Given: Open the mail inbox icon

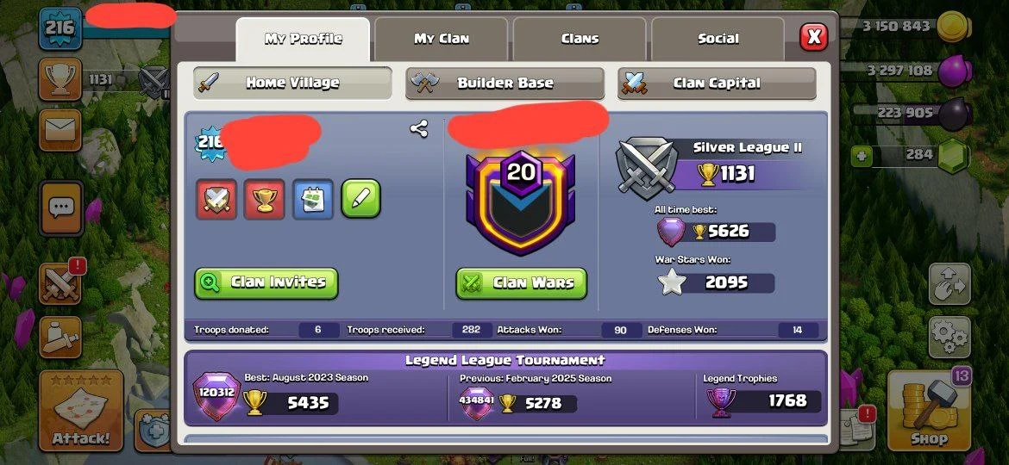Looking at the screenshot, I should point(60,130).
